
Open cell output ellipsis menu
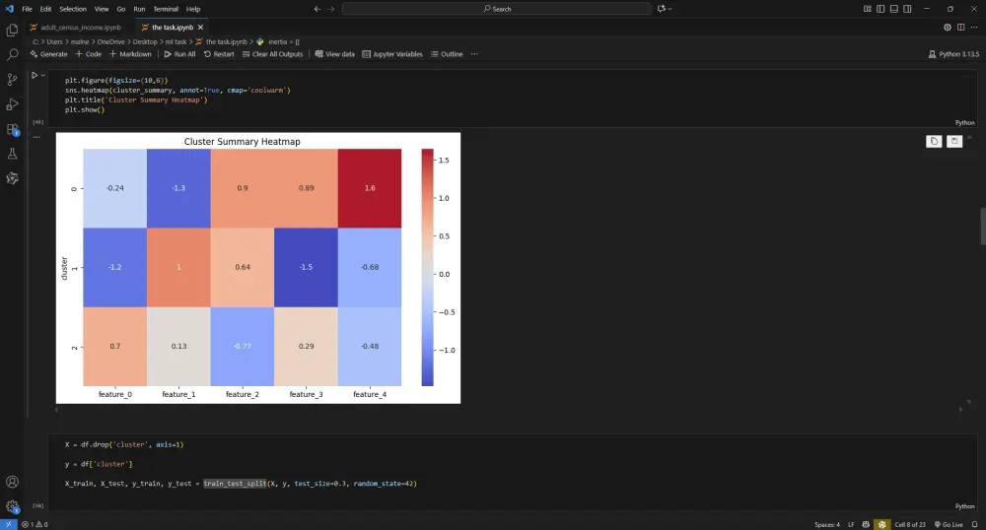(x=36, y=137)
